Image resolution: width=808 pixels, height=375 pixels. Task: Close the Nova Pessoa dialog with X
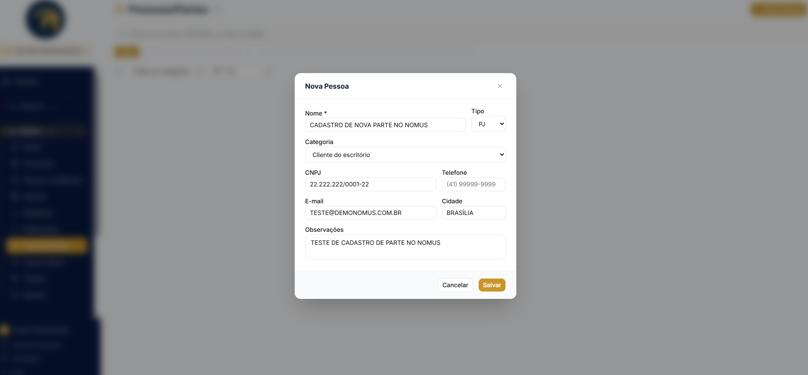(x=500, y=86)
